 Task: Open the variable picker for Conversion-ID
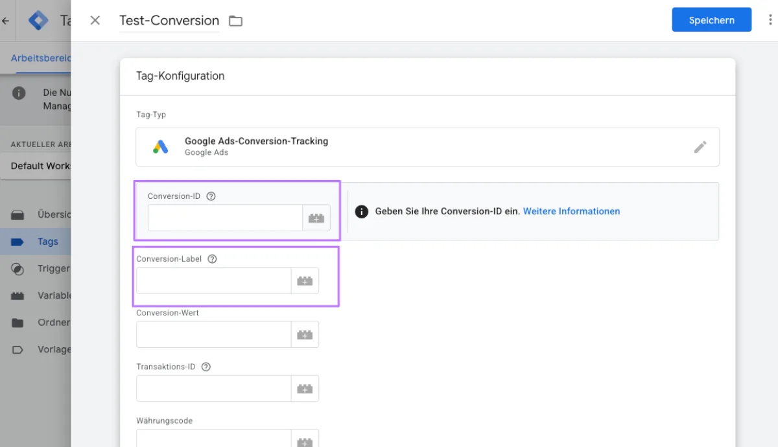[x=316, y=218]
